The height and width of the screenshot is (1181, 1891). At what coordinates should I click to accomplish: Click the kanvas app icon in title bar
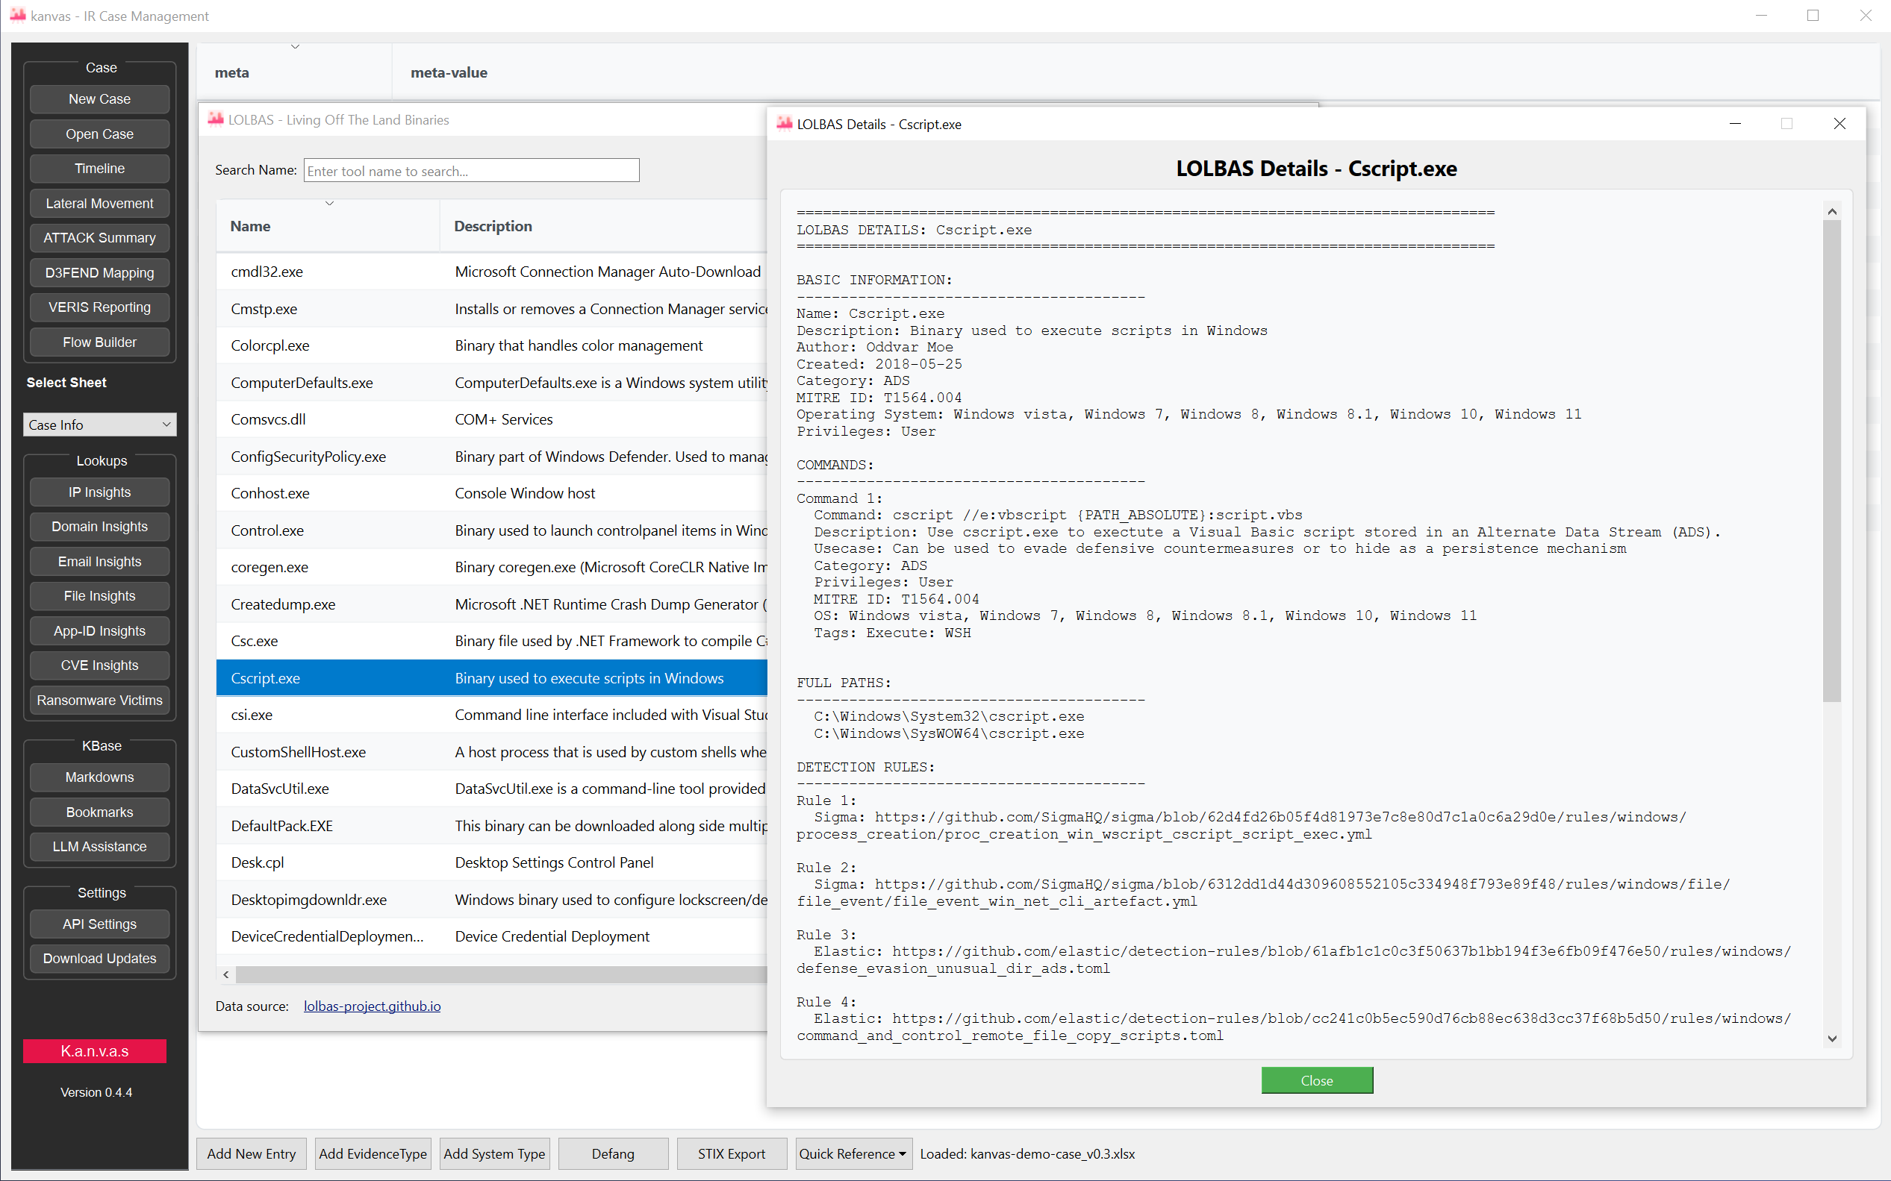tap(17, 16)
